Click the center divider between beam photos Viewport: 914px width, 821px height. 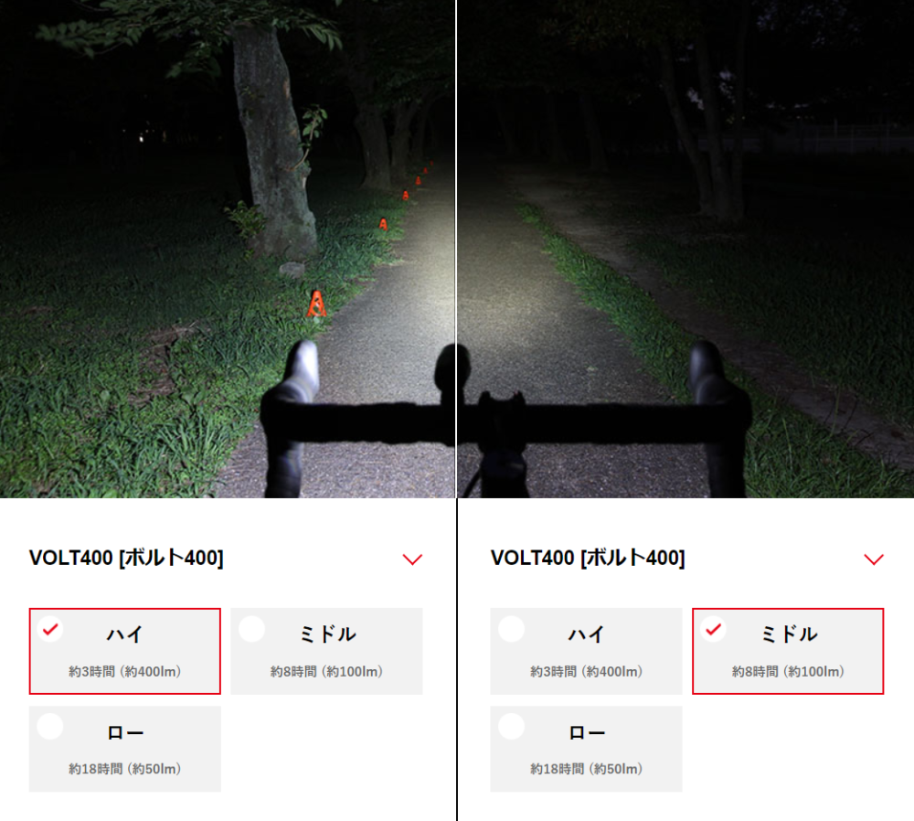click(456, 249)
